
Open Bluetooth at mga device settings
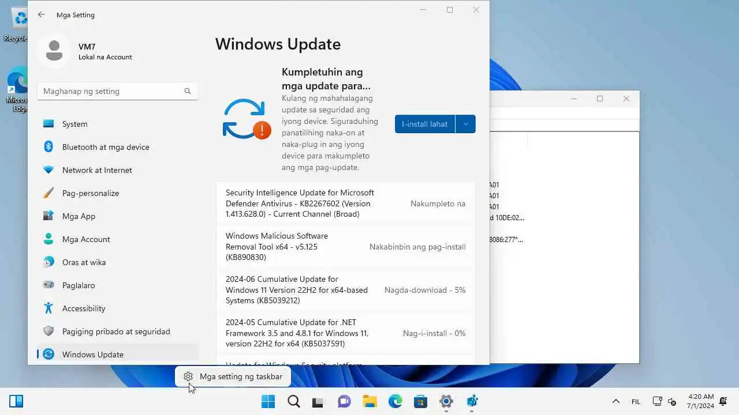[x=118, y=147]
